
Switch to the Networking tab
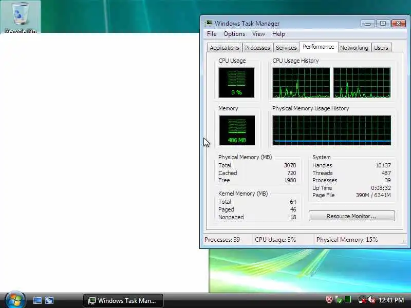(x=354, y=48)
